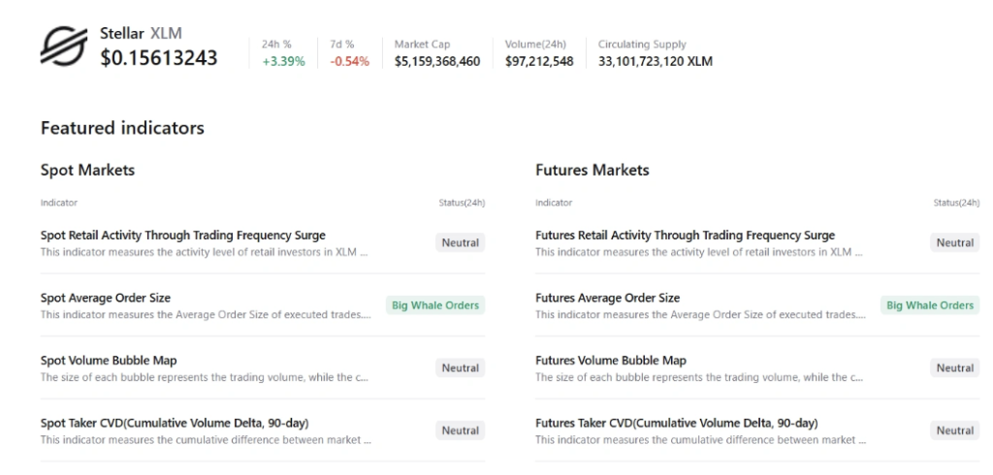Open the Futures Taker CVD indicator

point(676,423)
